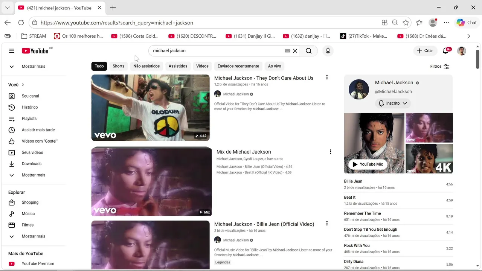
Task: Open options menu for Billie Jean video
Action: pos(327,224)
